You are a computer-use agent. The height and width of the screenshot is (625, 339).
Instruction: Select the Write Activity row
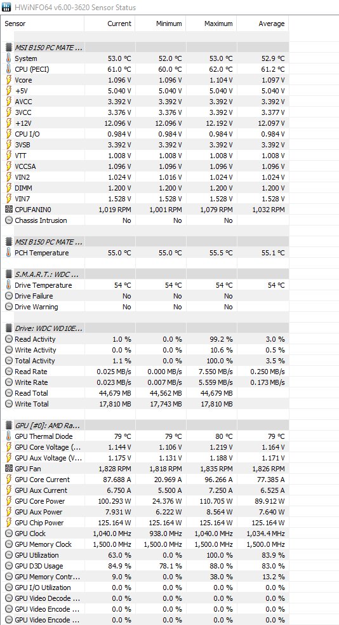145,350
